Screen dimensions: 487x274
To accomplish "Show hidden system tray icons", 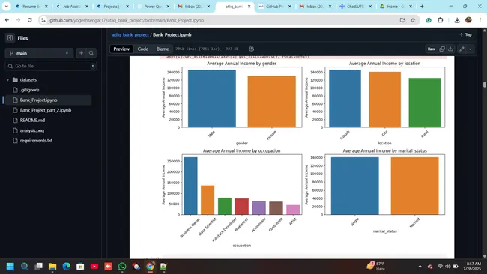I will pyautogui.click(x=420, y=267).
